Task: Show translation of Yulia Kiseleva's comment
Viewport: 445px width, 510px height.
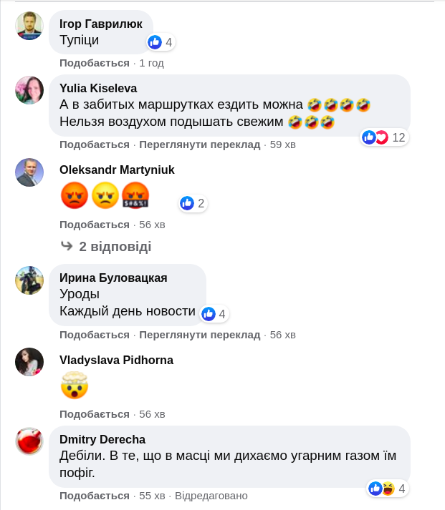Action: (200, 144)
